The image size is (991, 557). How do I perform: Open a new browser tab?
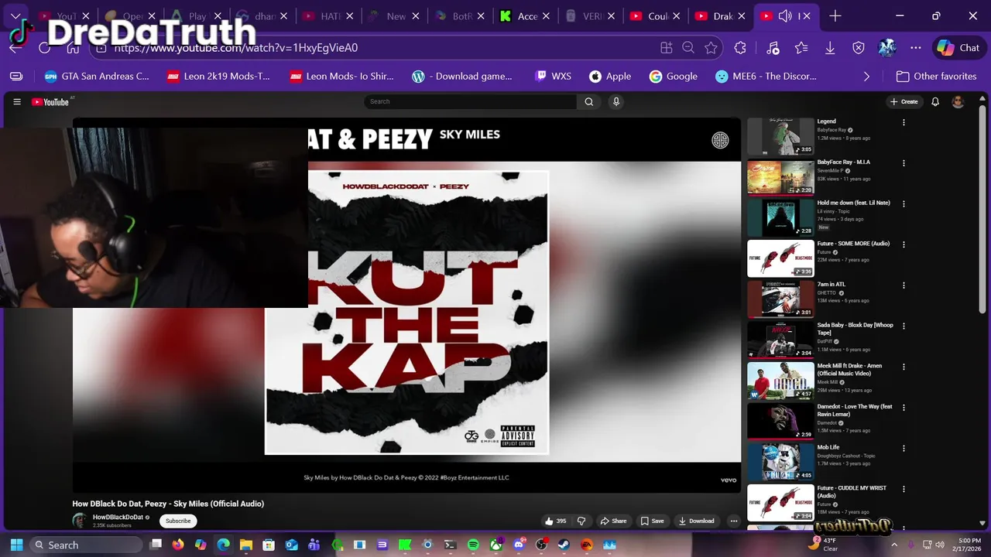835,15
